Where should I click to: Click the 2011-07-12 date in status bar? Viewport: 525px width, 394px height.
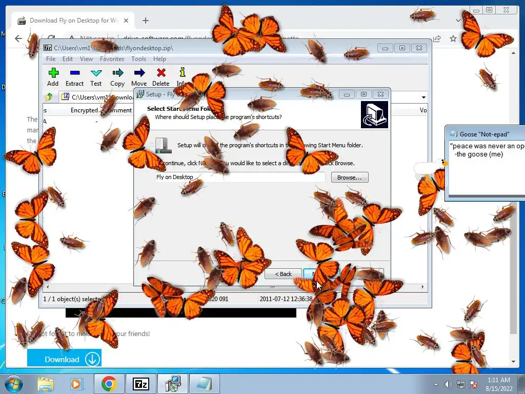(286, 299)
